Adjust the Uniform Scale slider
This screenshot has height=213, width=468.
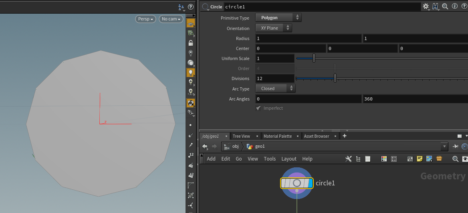point(314,58)
